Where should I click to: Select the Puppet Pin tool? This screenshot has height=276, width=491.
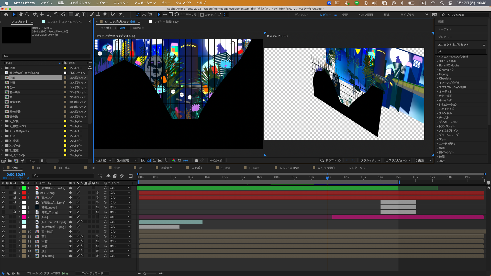click(x=121, y=15)
